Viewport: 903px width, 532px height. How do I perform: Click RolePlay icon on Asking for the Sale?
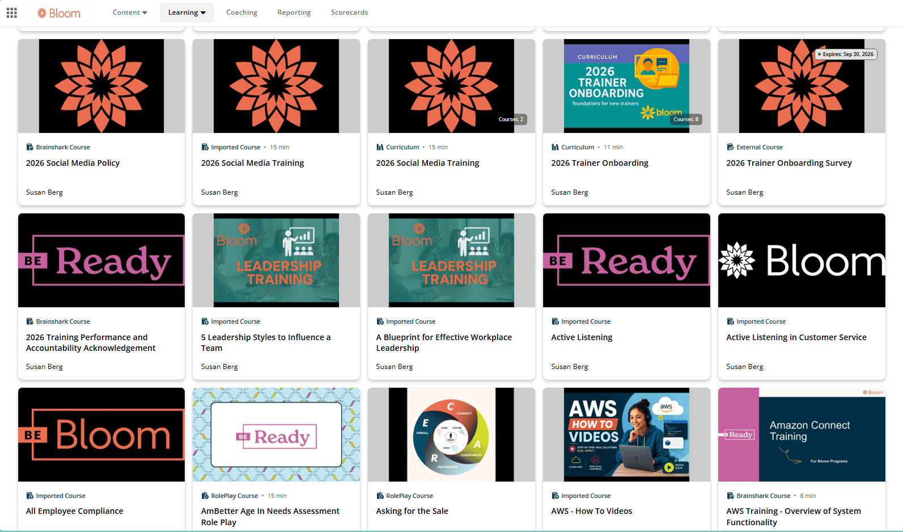(x=380, y=496)
